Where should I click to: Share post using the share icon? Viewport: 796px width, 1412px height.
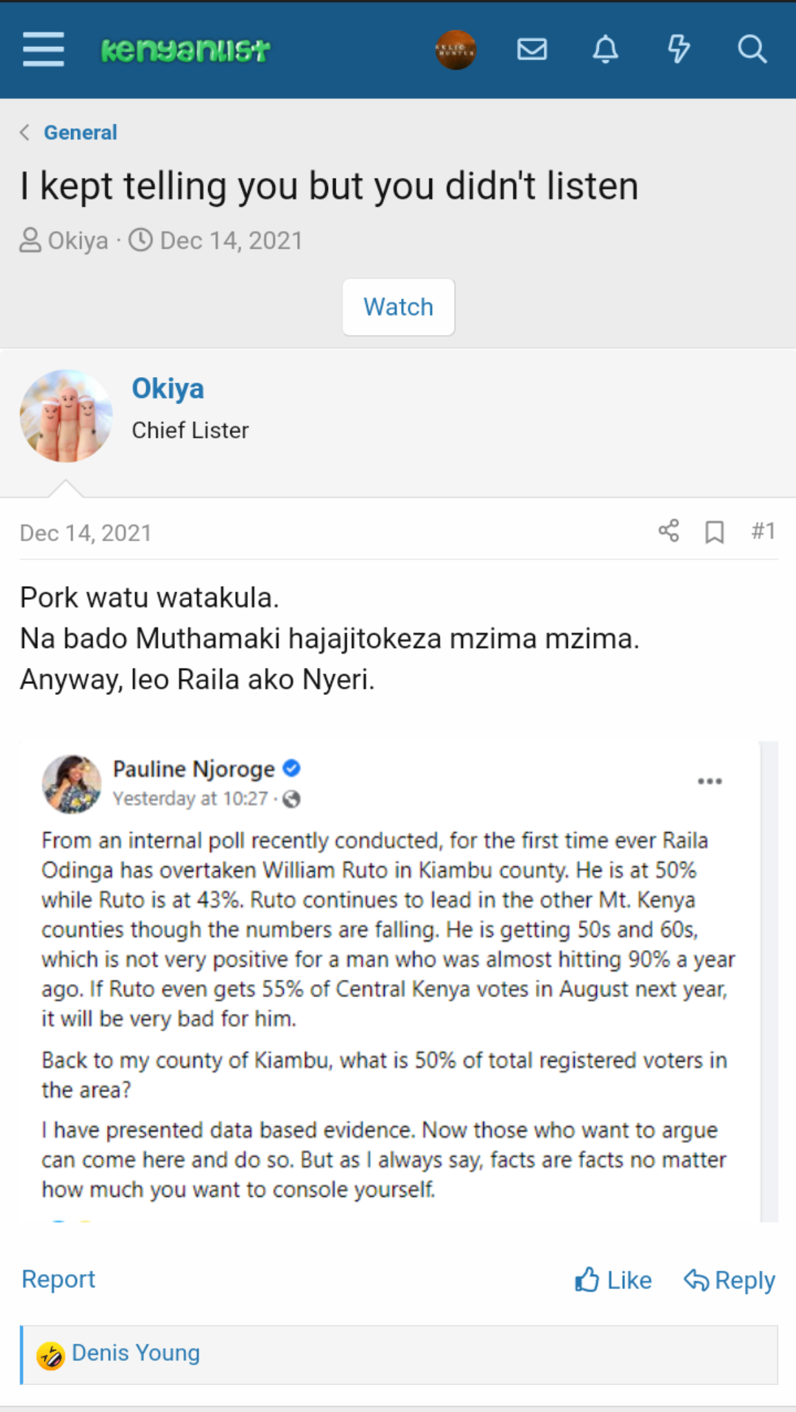pos(669,532)
